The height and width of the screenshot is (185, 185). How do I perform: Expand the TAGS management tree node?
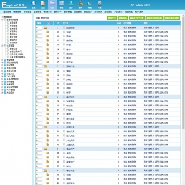click(x=2, y=76)
